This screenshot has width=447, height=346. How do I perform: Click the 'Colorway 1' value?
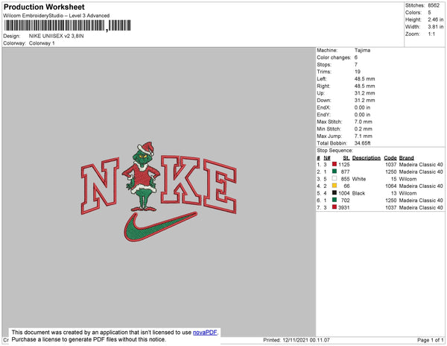42,43
